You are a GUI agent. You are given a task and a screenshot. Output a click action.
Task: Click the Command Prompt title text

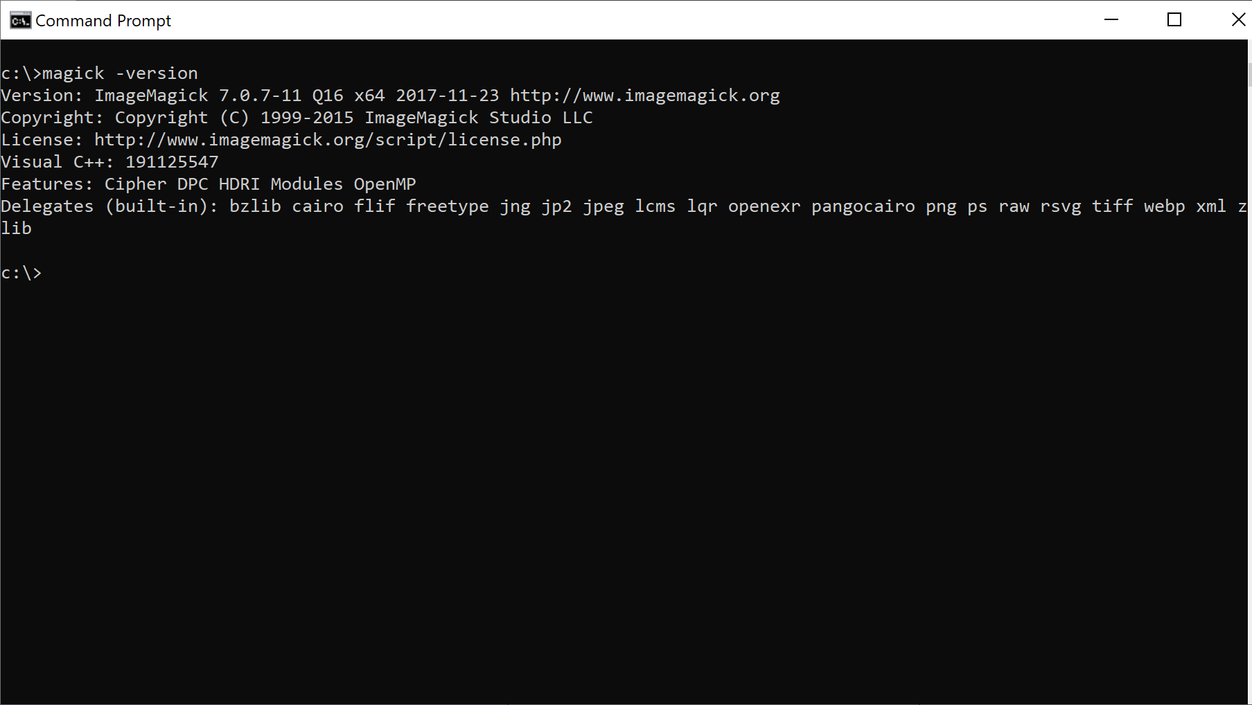(103, 21)
